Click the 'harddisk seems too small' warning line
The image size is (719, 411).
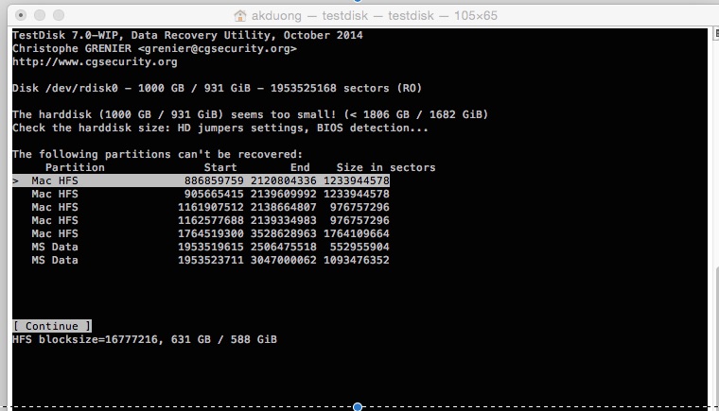click(251, 114)
